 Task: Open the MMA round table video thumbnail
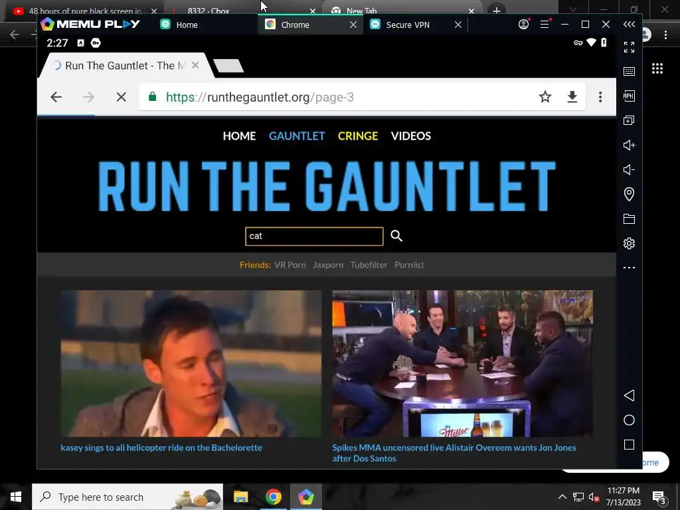(x=462, y=363)
